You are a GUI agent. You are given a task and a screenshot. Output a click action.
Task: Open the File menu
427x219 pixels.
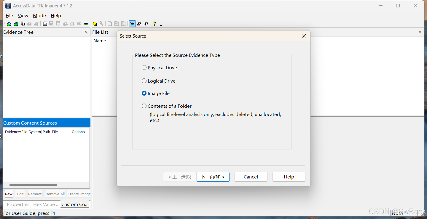pos(9,16)
